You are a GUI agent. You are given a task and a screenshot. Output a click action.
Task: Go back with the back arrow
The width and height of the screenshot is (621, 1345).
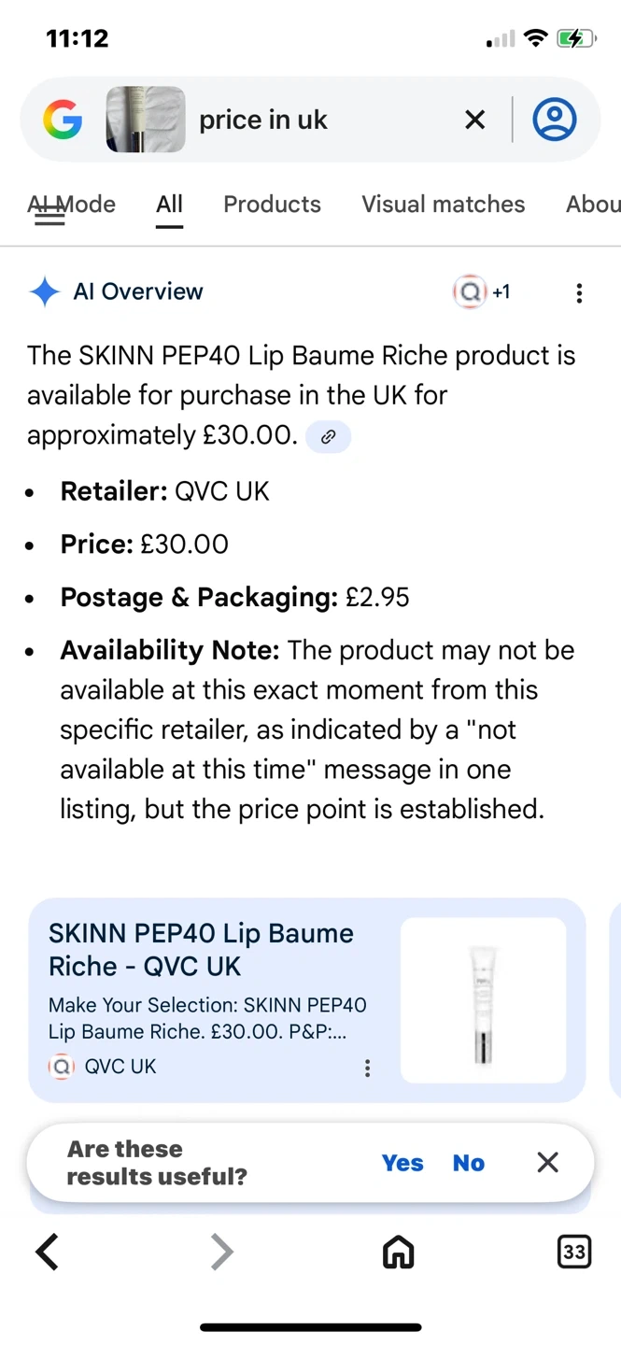47,1252
